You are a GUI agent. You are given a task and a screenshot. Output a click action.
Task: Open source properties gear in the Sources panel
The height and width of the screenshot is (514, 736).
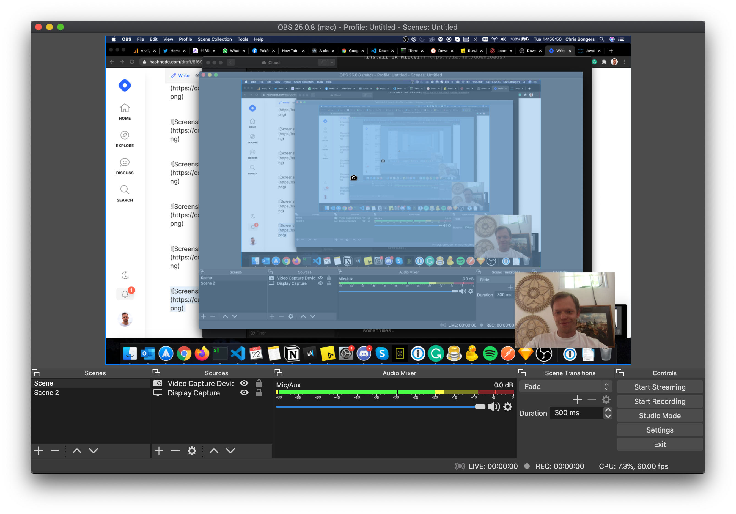pos(192,450)
